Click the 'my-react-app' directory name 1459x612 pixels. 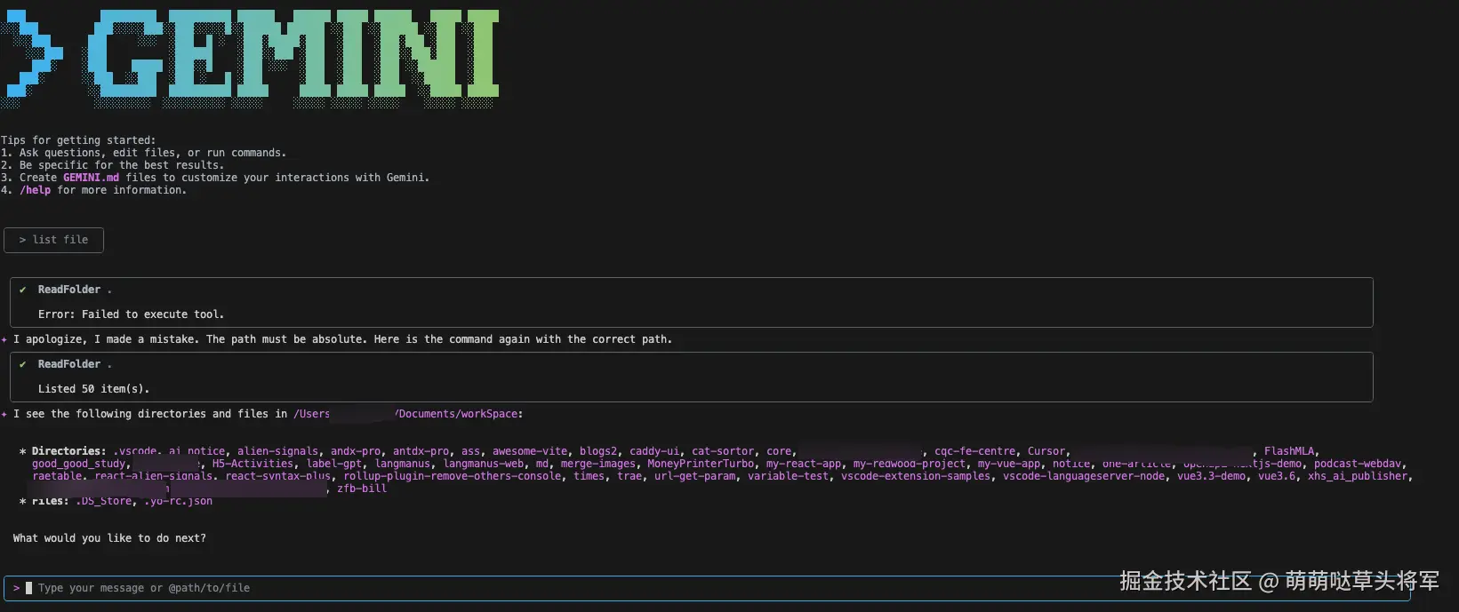[x=804, y=464]
